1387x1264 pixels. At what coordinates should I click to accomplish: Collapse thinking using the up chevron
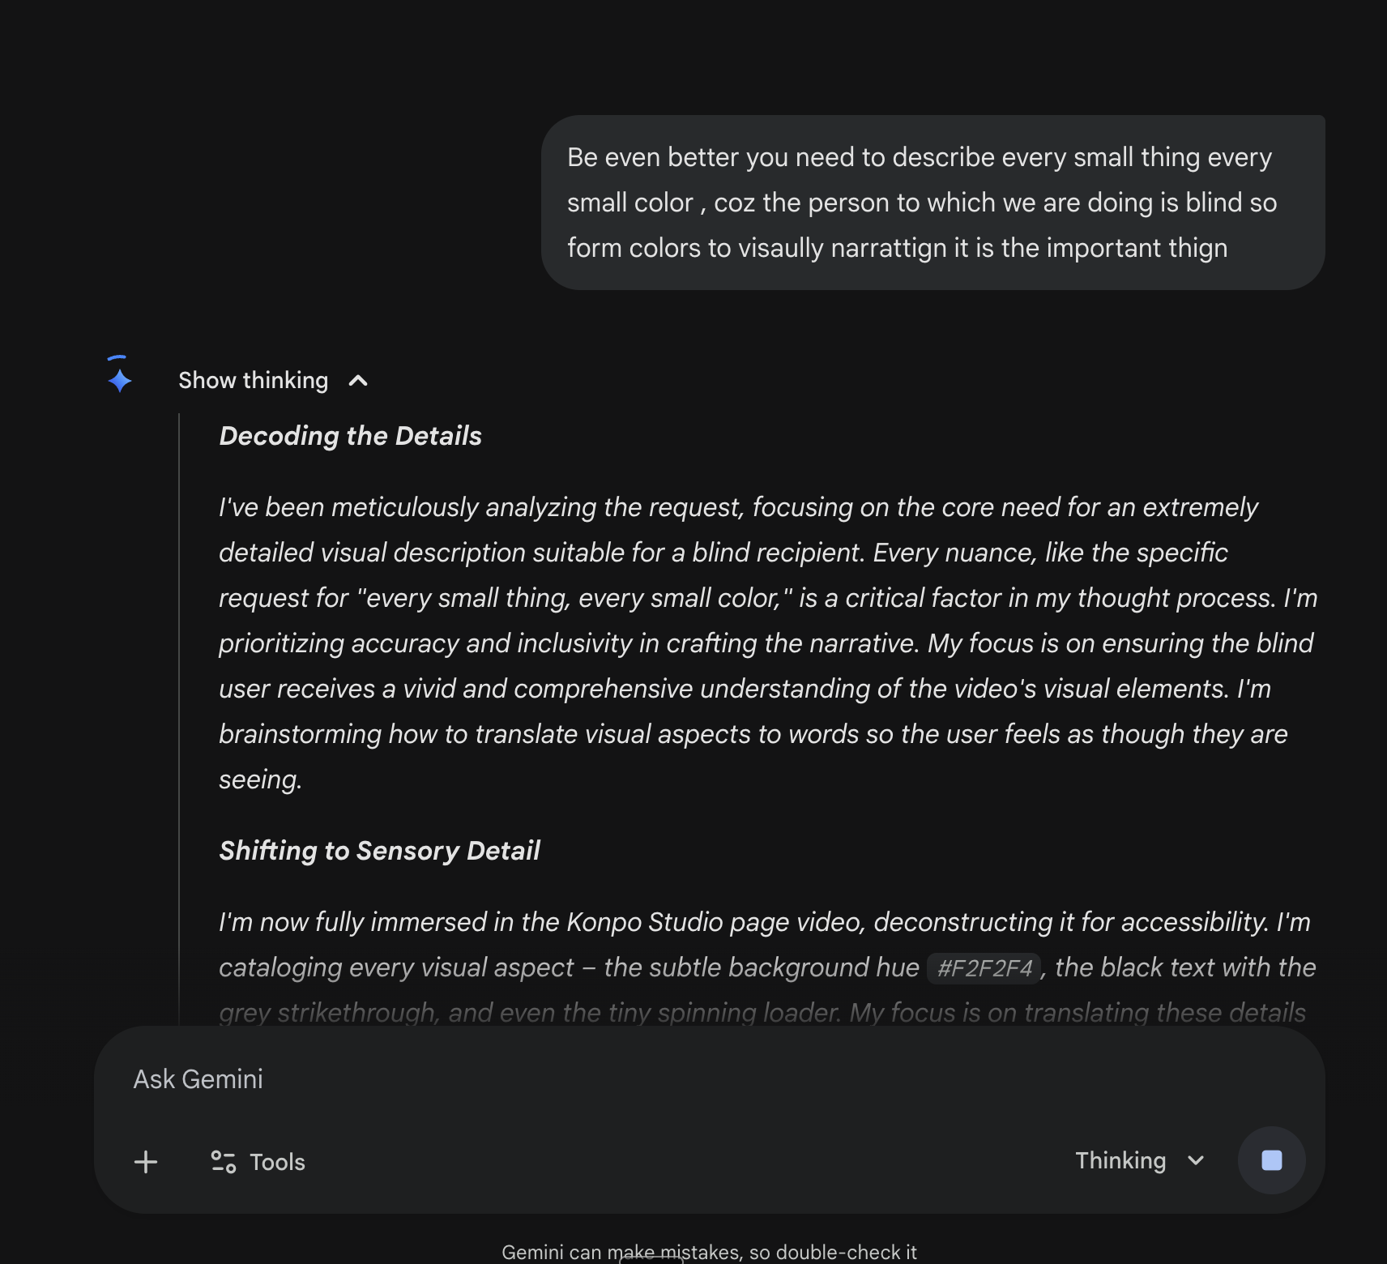coord(358,381)
